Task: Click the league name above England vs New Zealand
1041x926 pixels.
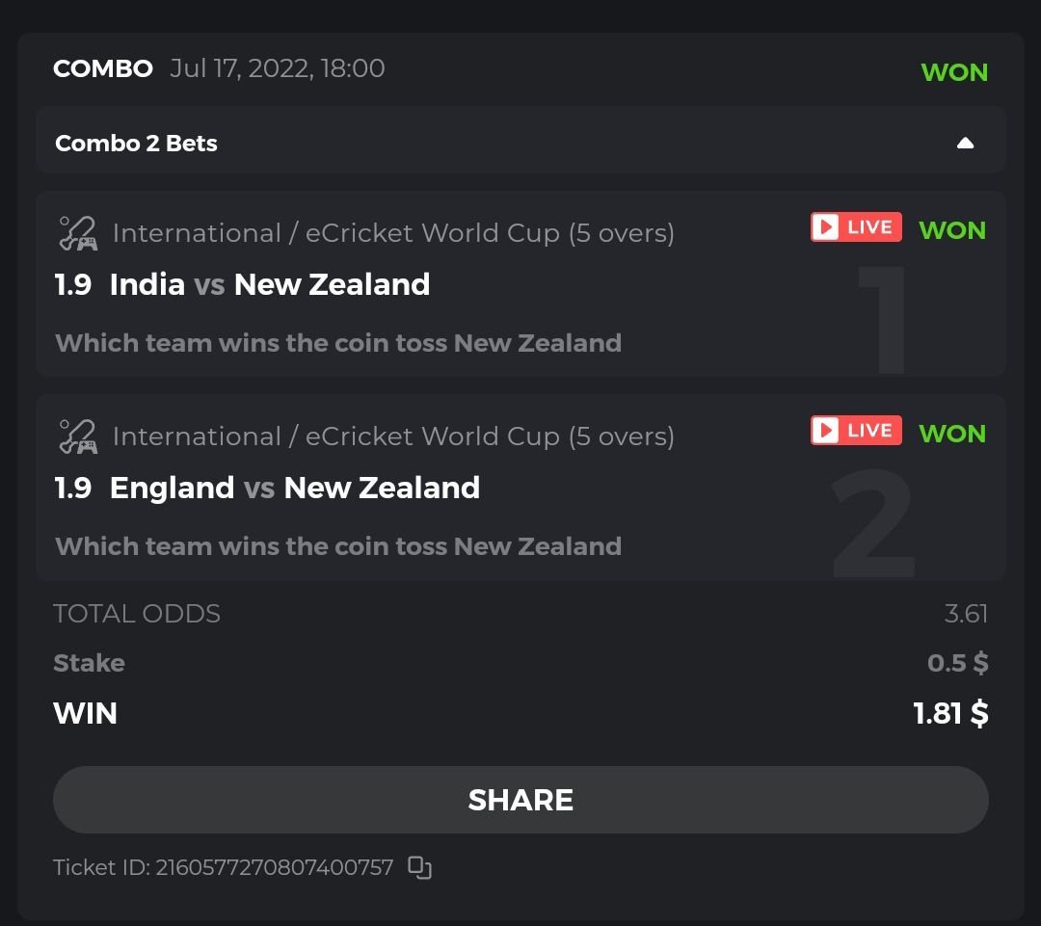Action: [393, 437]
